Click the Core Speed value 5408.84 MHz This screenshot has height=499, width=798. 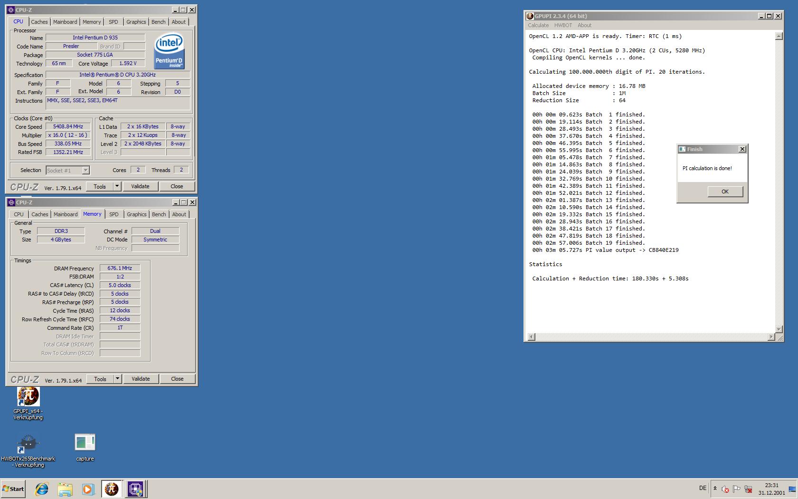click(68, 126)
